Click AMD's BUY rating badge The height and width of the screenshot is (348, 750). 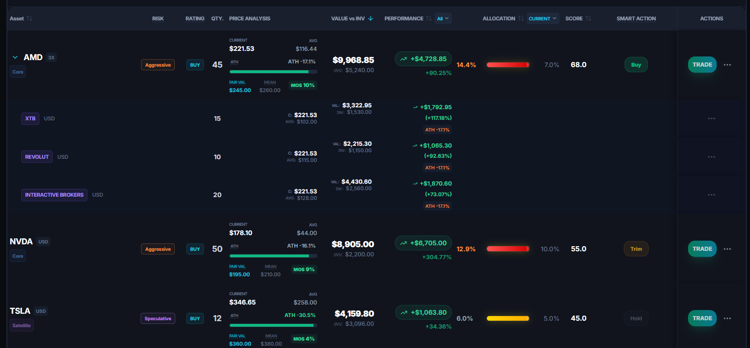click(x=195, y=65)
